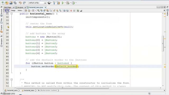Click the Uncomment icon in editor toolbar
This screenshot has height=95, width=169.
pyautogui.click(x=81, y=11)
